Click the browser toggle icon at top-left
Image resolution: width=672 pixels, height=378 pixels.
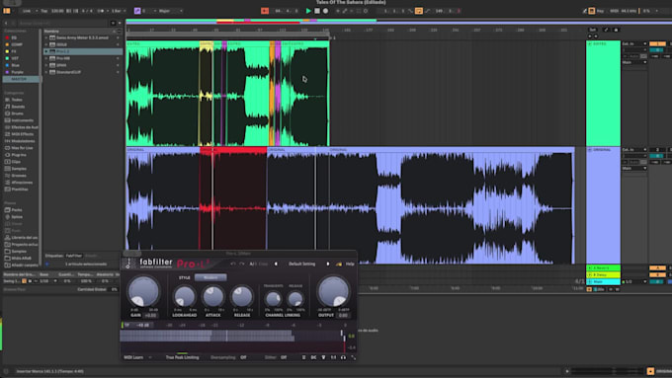pyautogui.click(x=7, y=11)
